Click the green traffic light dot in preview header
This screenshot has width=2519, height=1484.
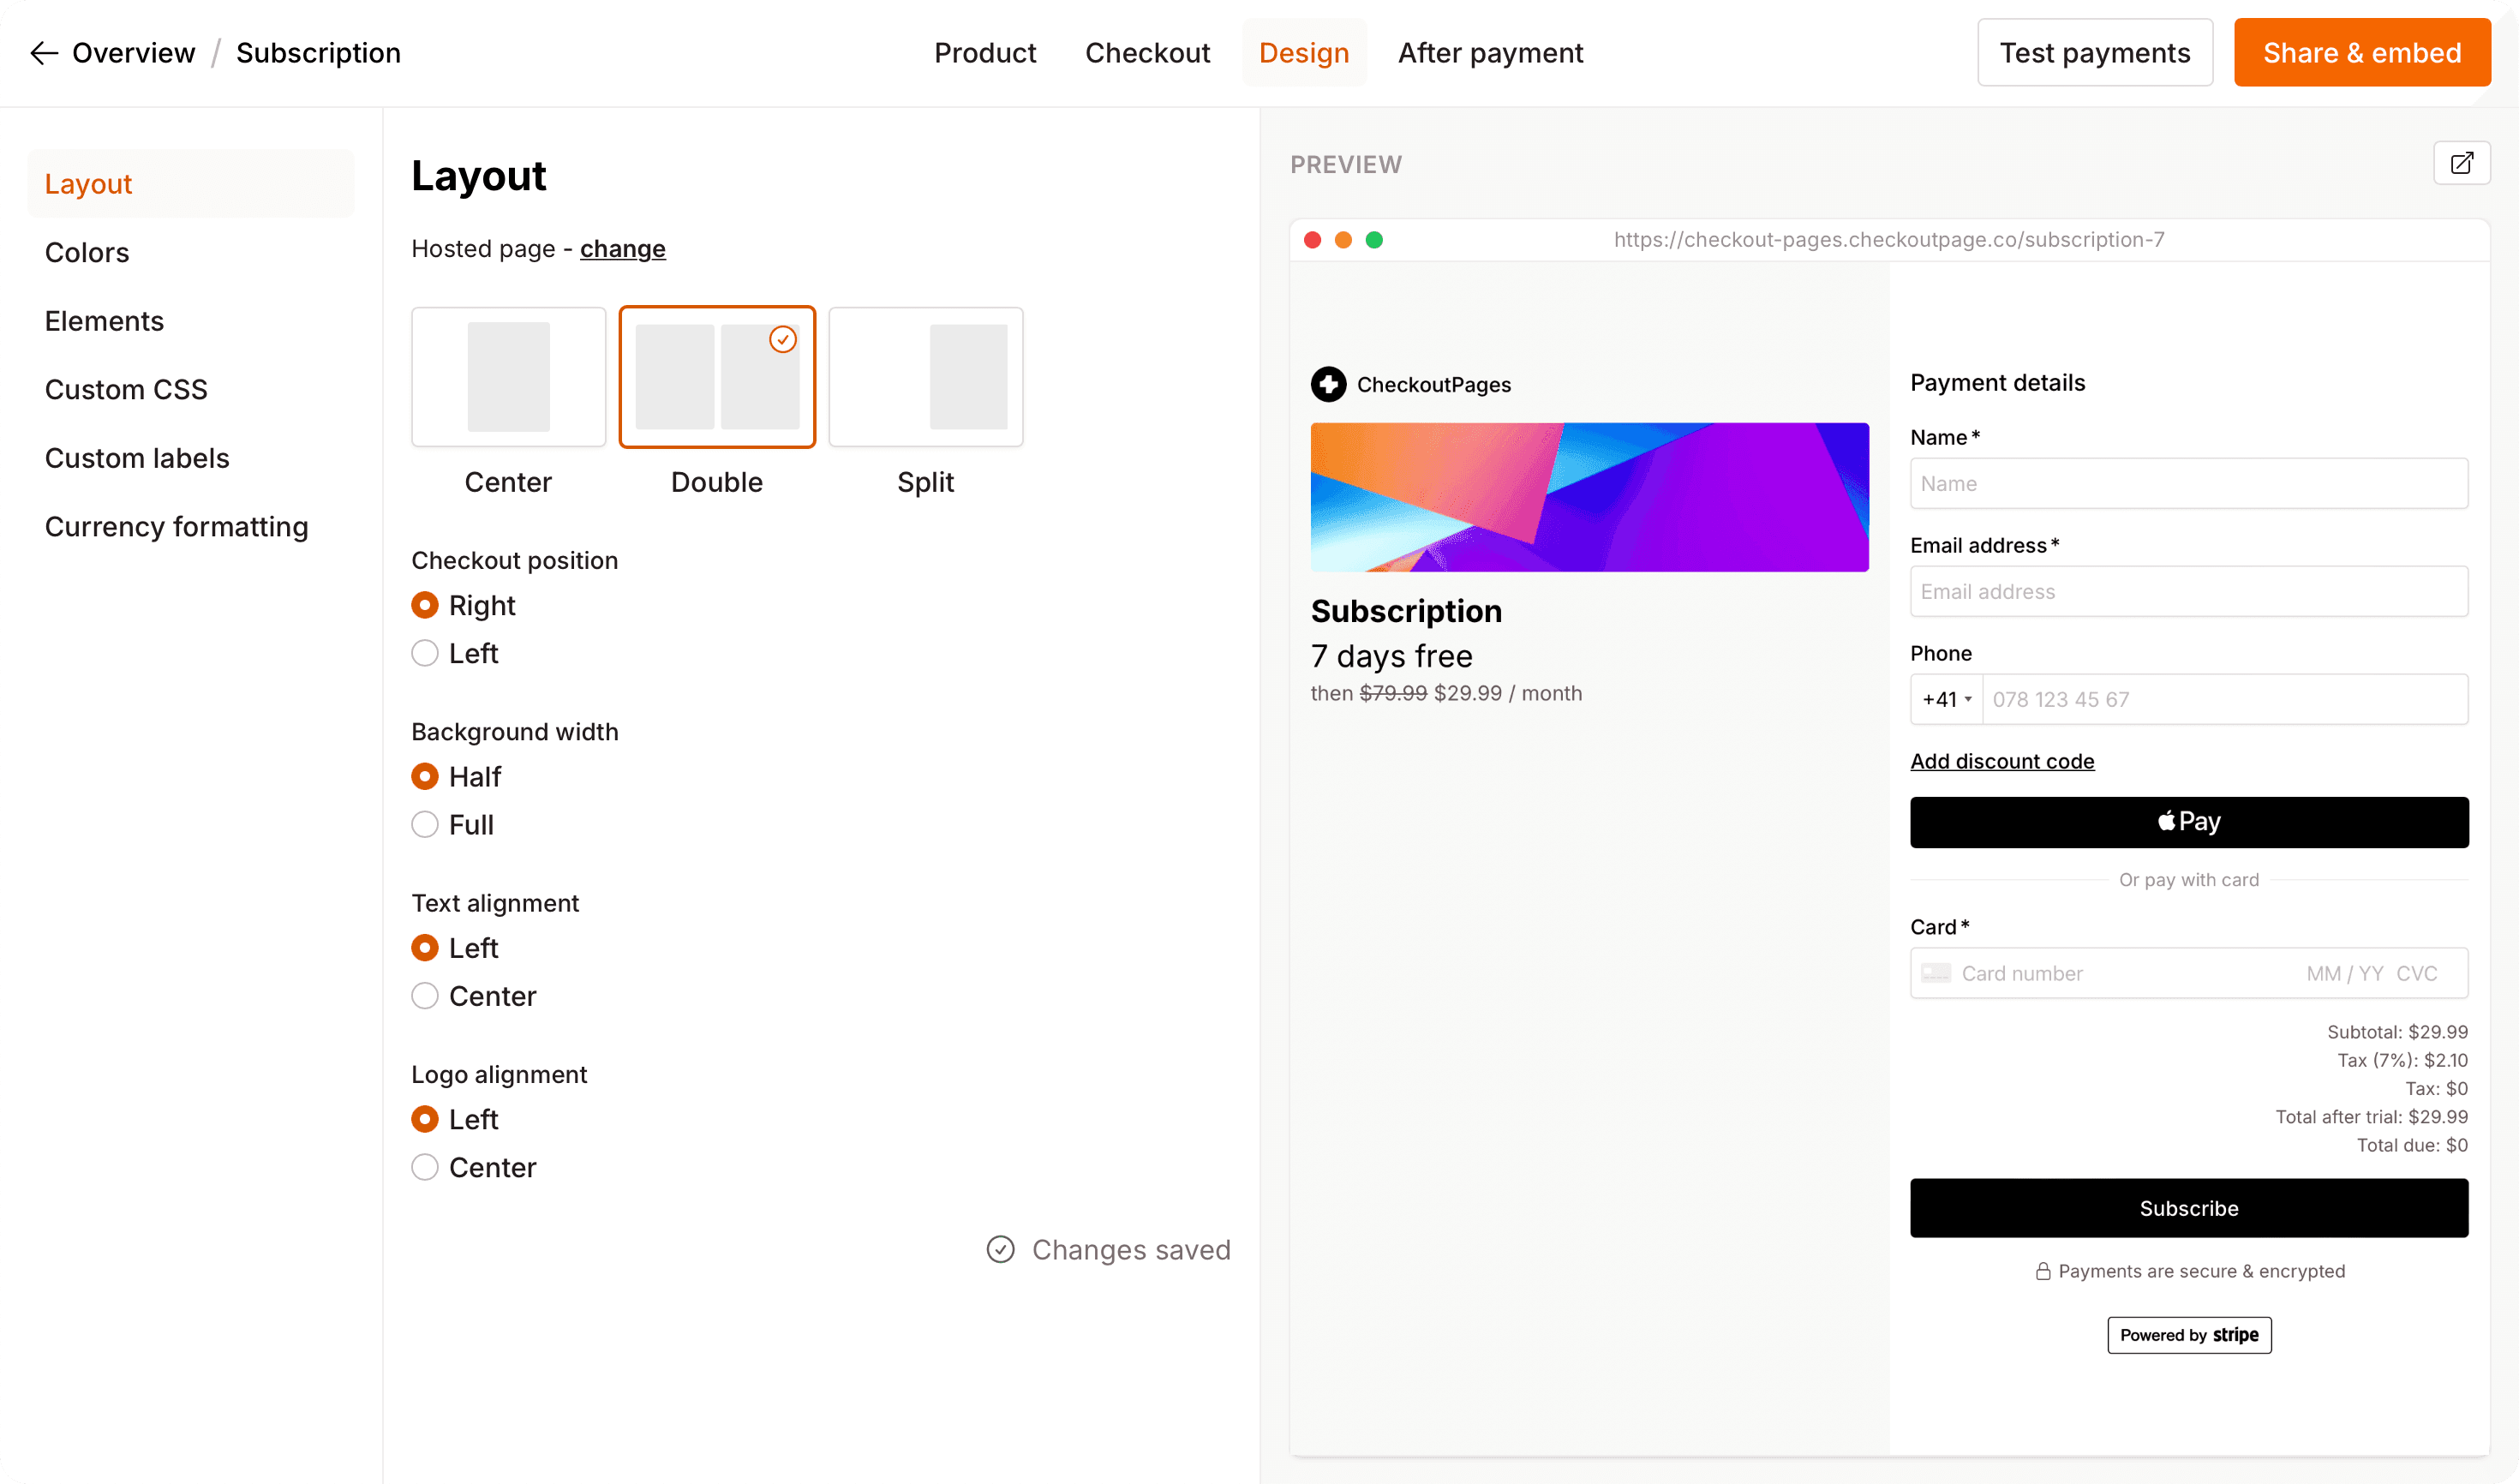[x=1375, y=240]
